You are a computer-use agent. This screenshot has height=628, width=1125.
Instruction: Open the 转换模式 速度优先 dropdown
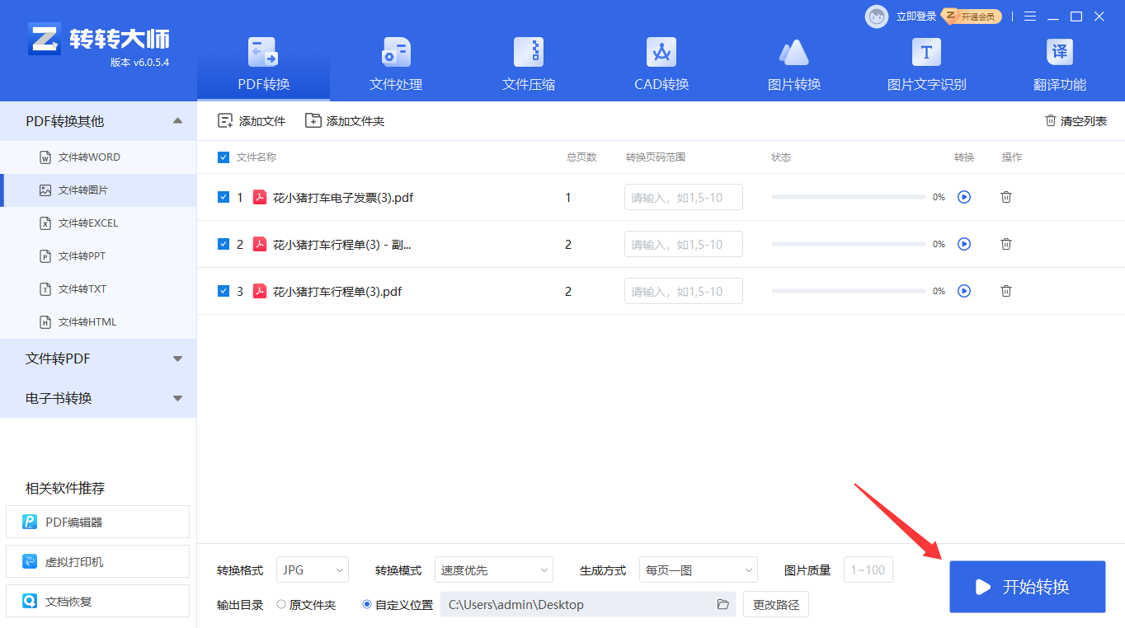(494, 570)
